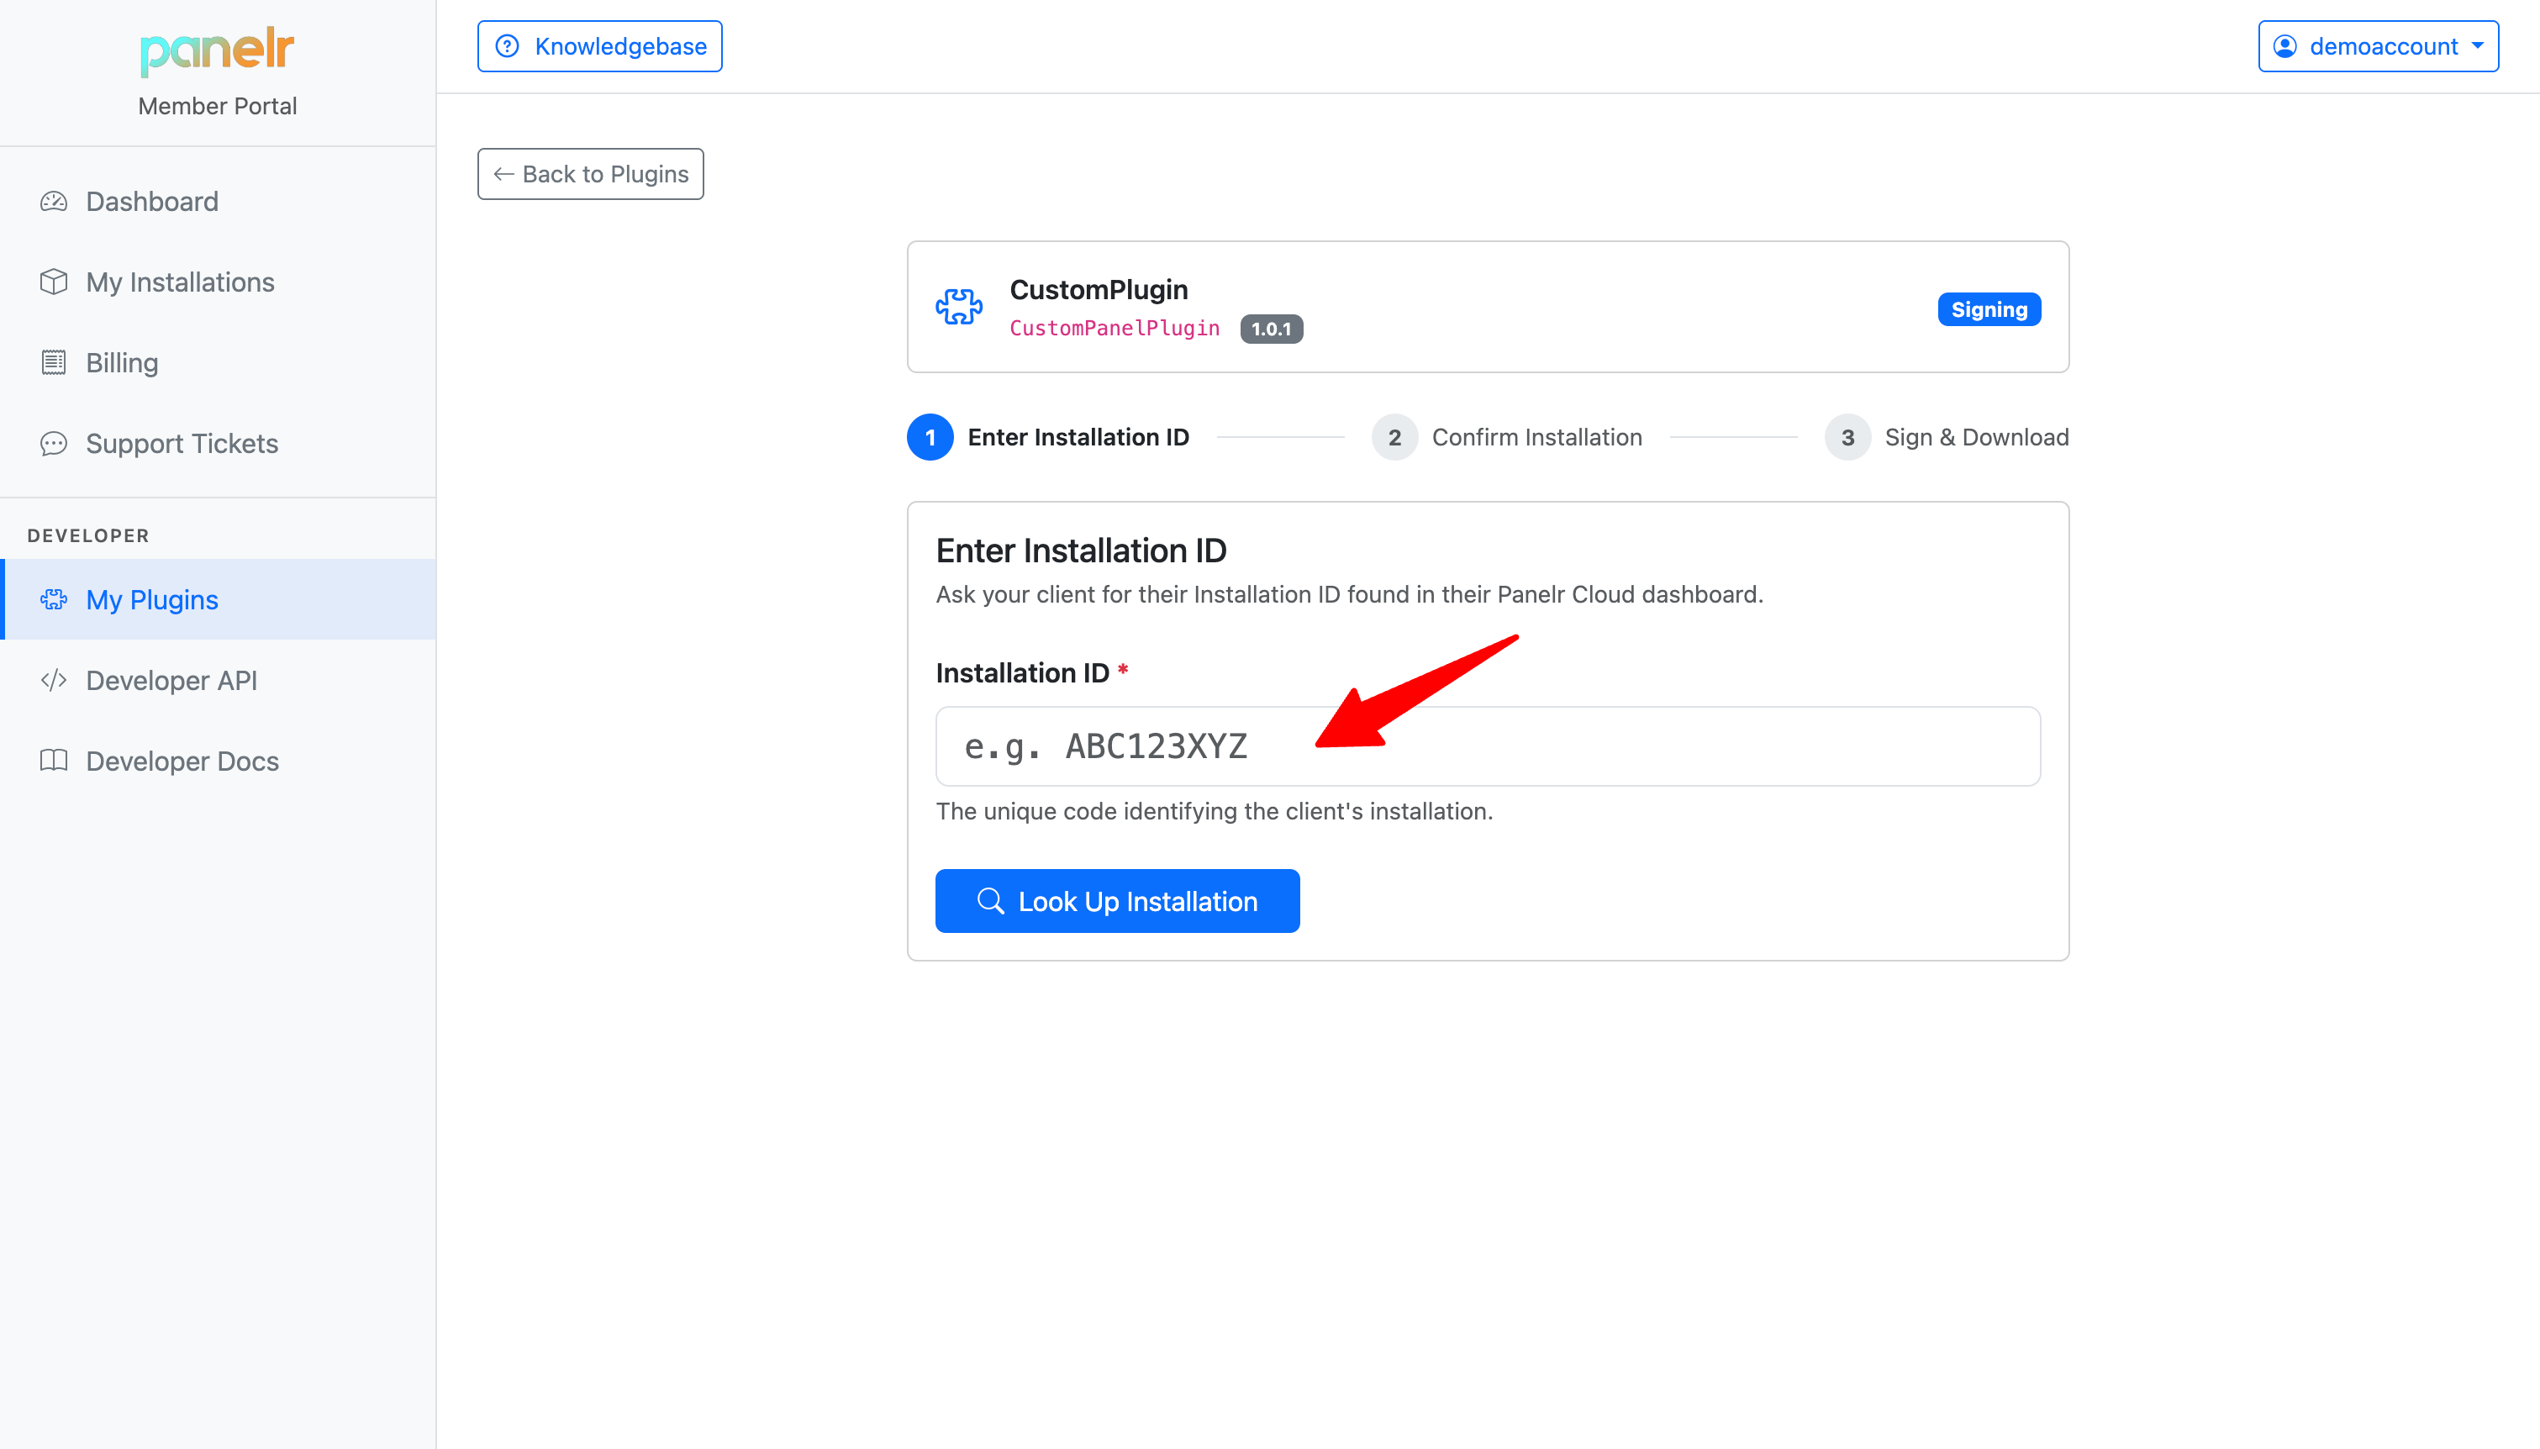Image resolution: width=2540 pixels, height=1449 pixels.
Task: Click the Knowledgebase question mark icon
Action: click(508, 47)
